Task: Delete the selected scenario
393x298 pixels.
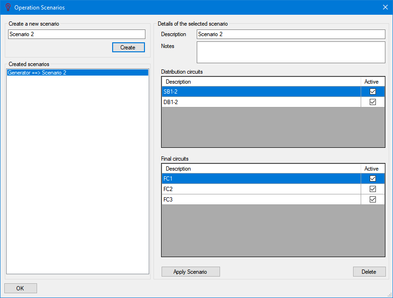Action: click(369, 272)
